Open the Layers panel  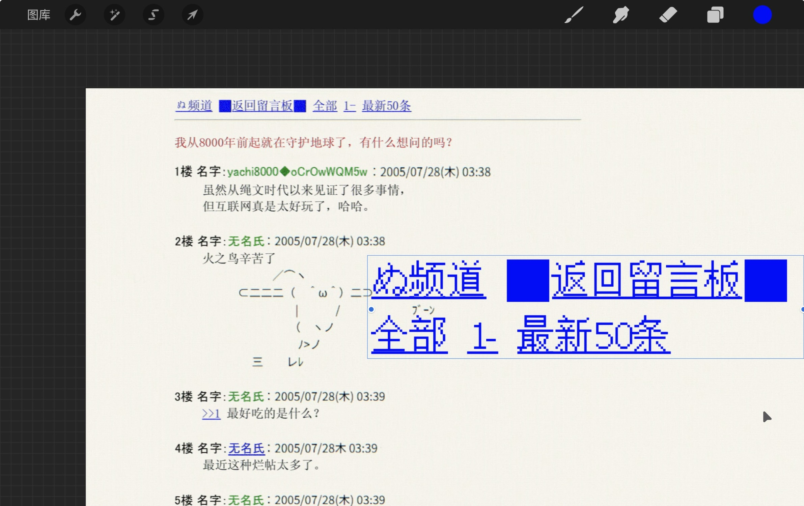click(x=715, y=15)
